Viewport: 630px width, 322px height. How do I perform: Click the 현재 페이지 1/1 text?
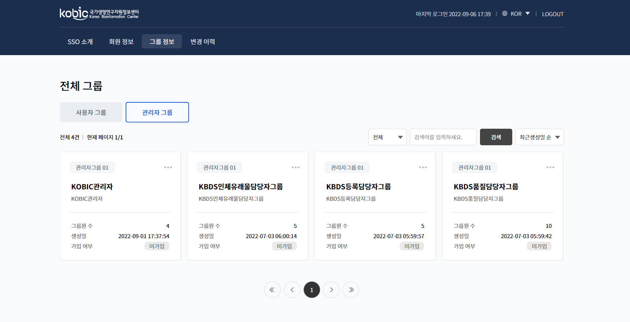click(x=105, y=137)
